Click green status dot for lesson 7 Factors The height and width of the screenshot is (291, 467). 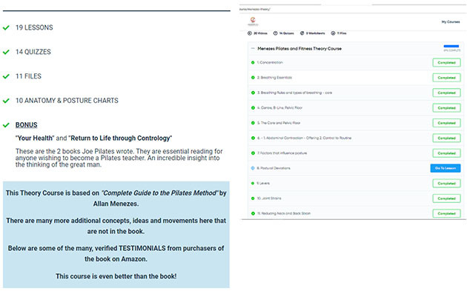pos(253,153)
